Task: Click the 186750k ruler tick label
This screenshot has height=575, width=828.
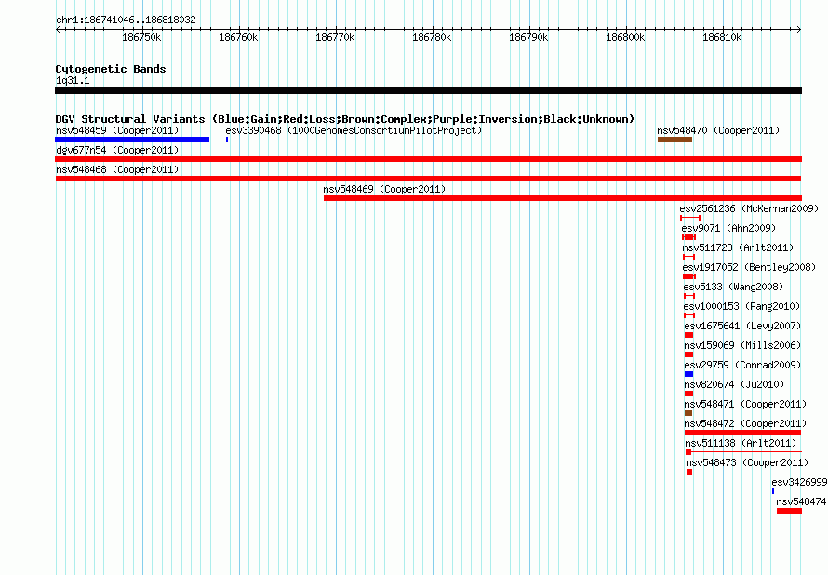Action: pos(141,37)
